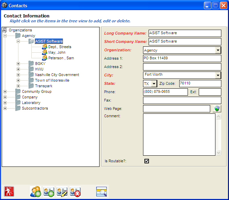Viewport: 229px width, 200px height.
Task: Click the Nashville City Government folder icon
Action: (x=31, y=75)
